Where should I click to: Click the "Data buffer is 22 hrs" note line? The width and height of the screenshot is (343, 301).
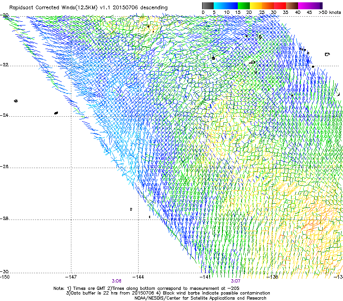(x=168, y=293)
